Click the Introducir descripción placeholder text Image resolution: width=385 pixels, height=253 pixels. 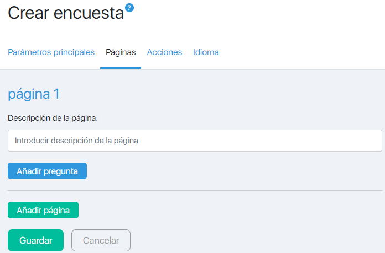[76, 141]
